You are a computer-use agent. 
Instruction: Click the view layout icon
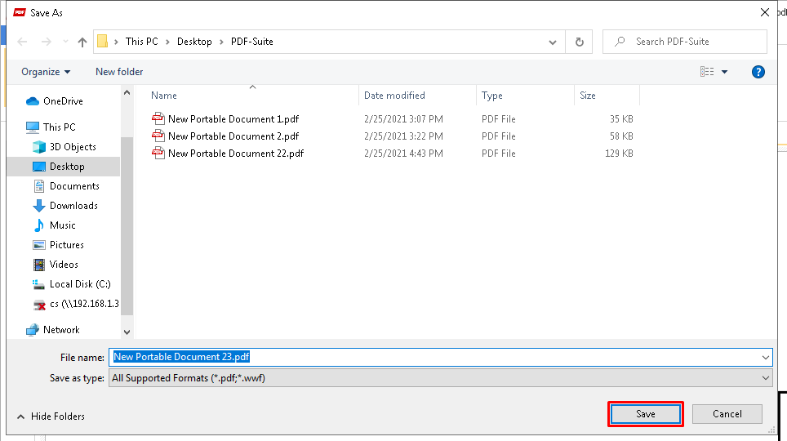[707, 72]
